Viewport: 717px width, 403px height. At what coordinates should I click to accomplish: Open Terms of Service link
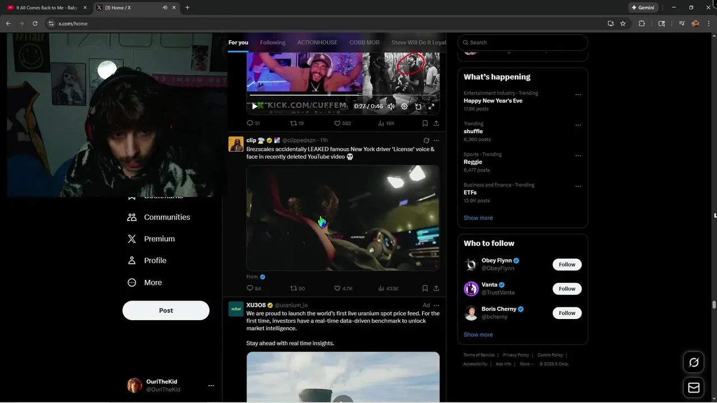[x=479, y=355]
